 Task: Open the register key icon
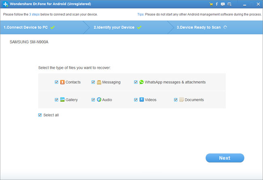229,4
